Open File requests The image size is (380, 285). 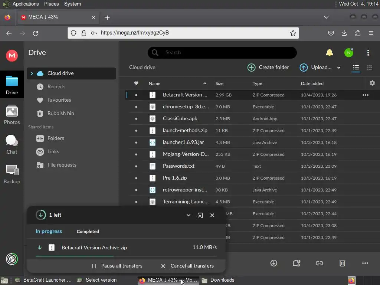click(62, 165)
